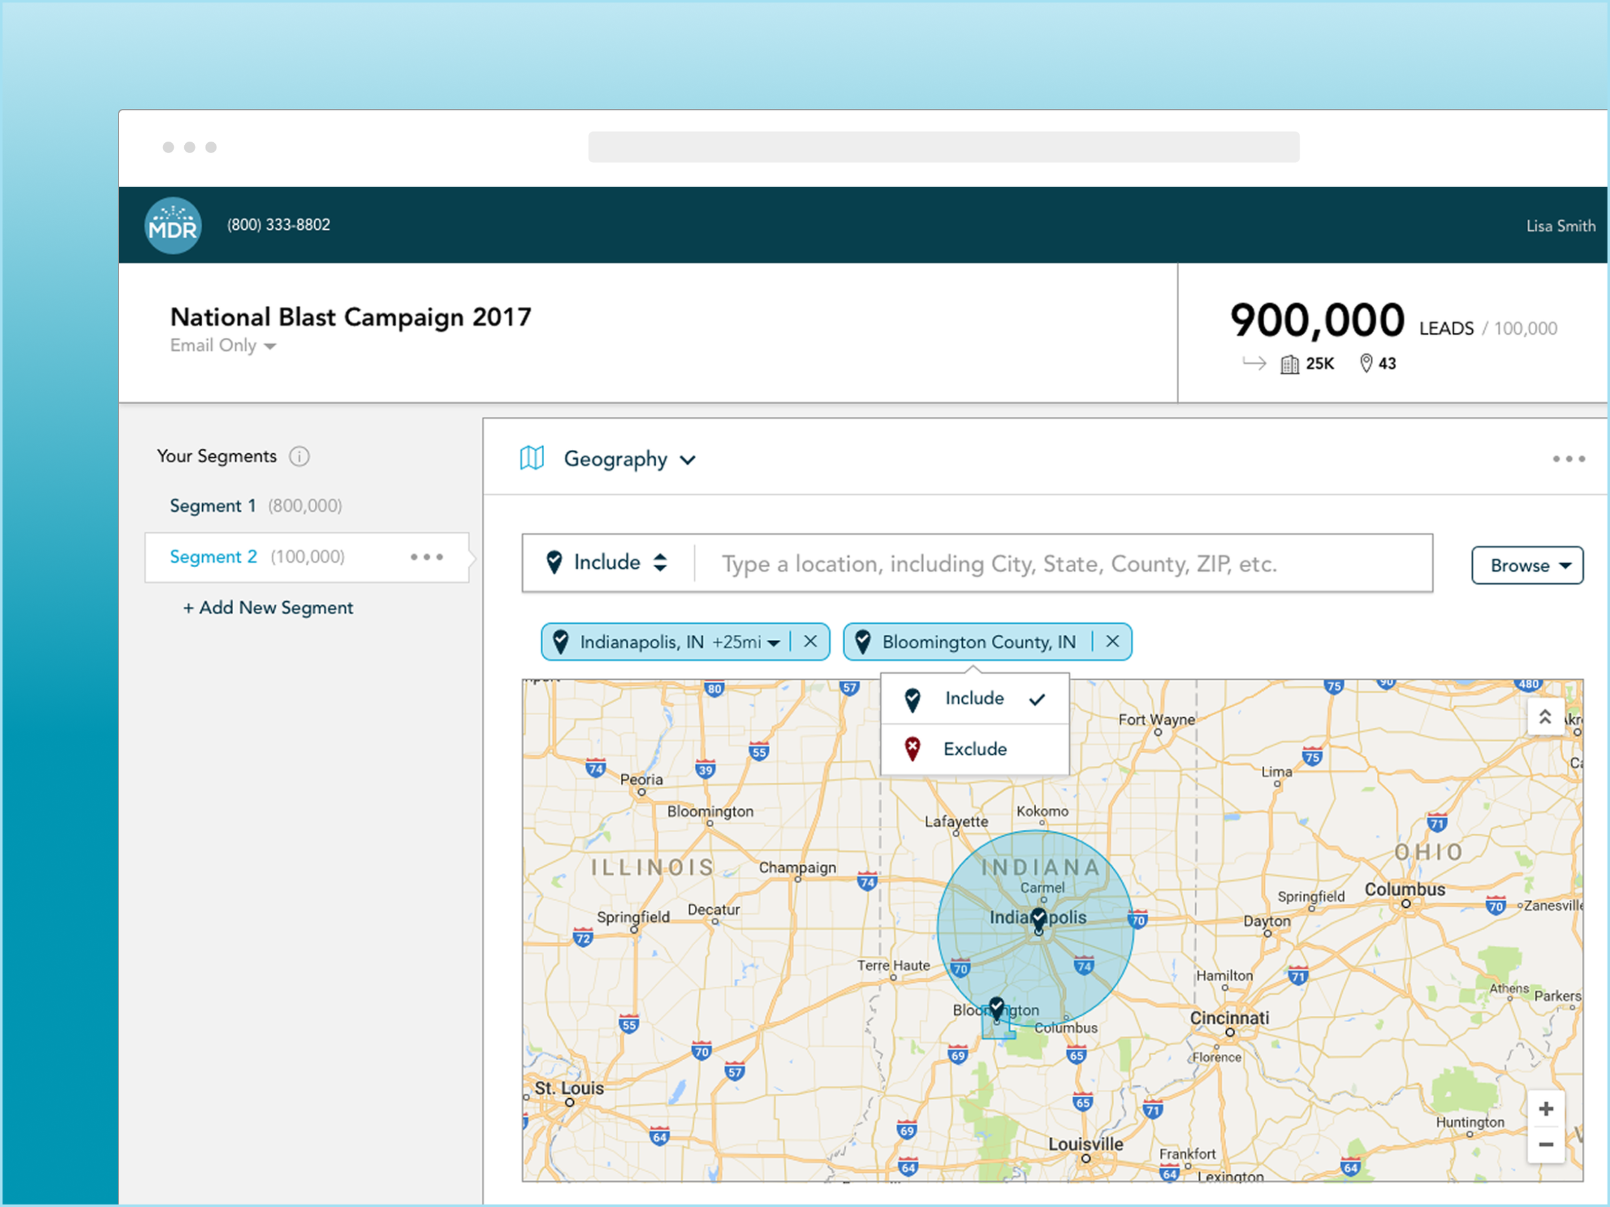Click the info icon beside Your Segments
1610x1207 pixels.
coord(299,456)
